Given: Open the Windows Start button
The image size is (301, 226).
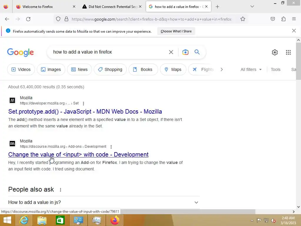Looking at the screenshot, I should click(7, 220).
